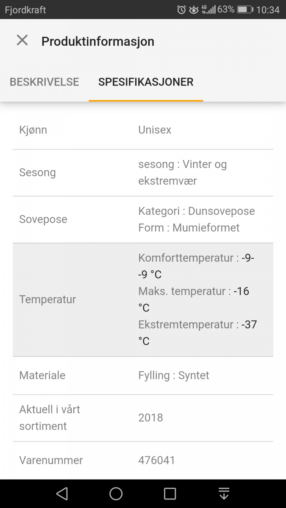The width and height of the screenshot is (286, 508).
Task: Open recent apps square icon
Action: pyautogui.click(x=170, y=493)
